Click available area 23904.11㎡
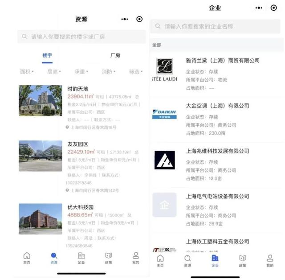 81,96
